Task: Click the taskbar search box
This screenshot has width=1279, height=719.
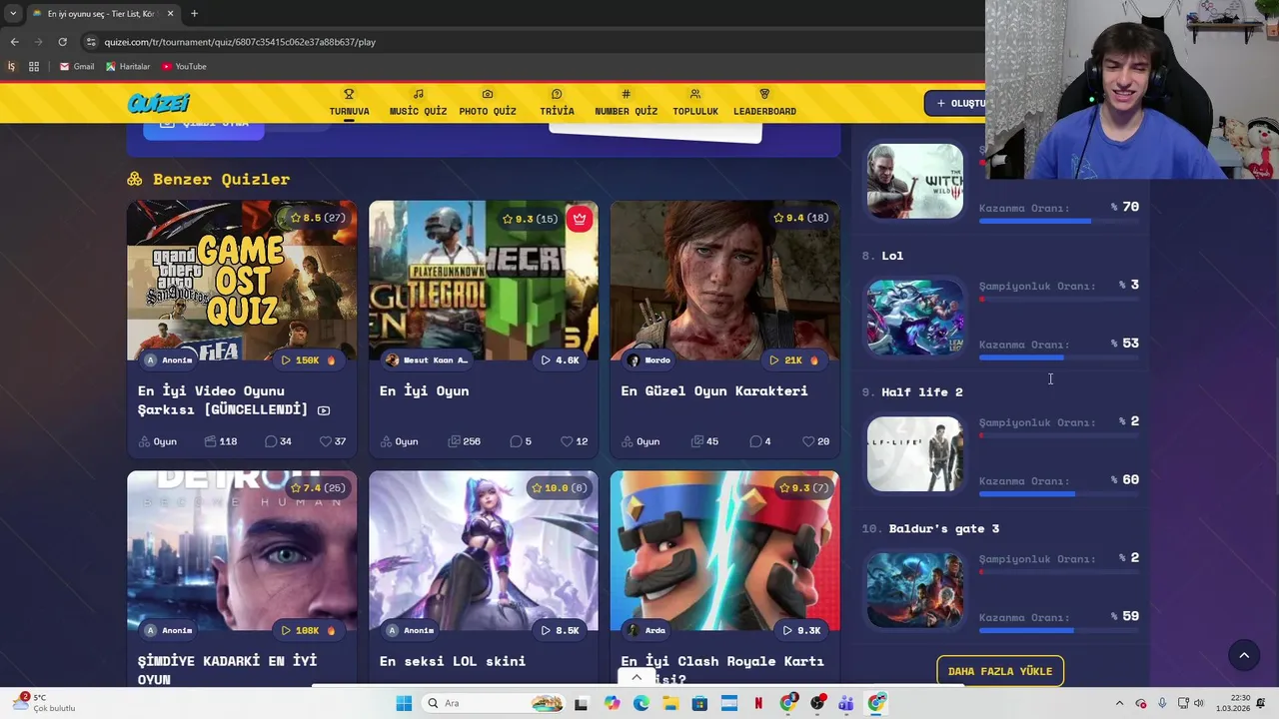Action: (x=494, y=703)
